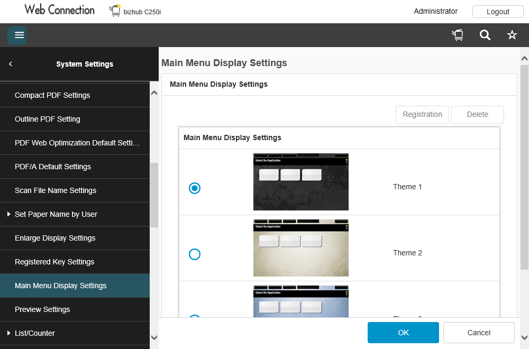Open Scan File Name Settings

click(75, 190)
